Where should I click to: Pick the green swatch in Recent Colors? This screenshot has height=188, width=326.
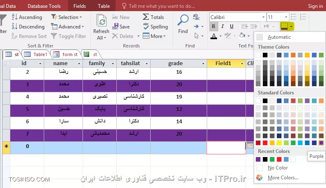[x=272, y=159]
